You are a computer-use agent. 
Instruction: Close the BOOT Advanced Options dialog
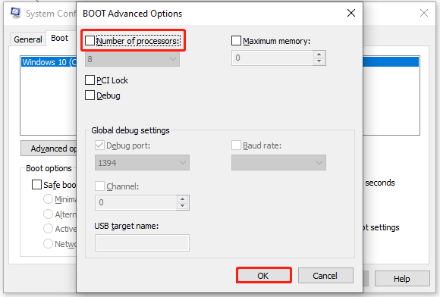point(351,13)
